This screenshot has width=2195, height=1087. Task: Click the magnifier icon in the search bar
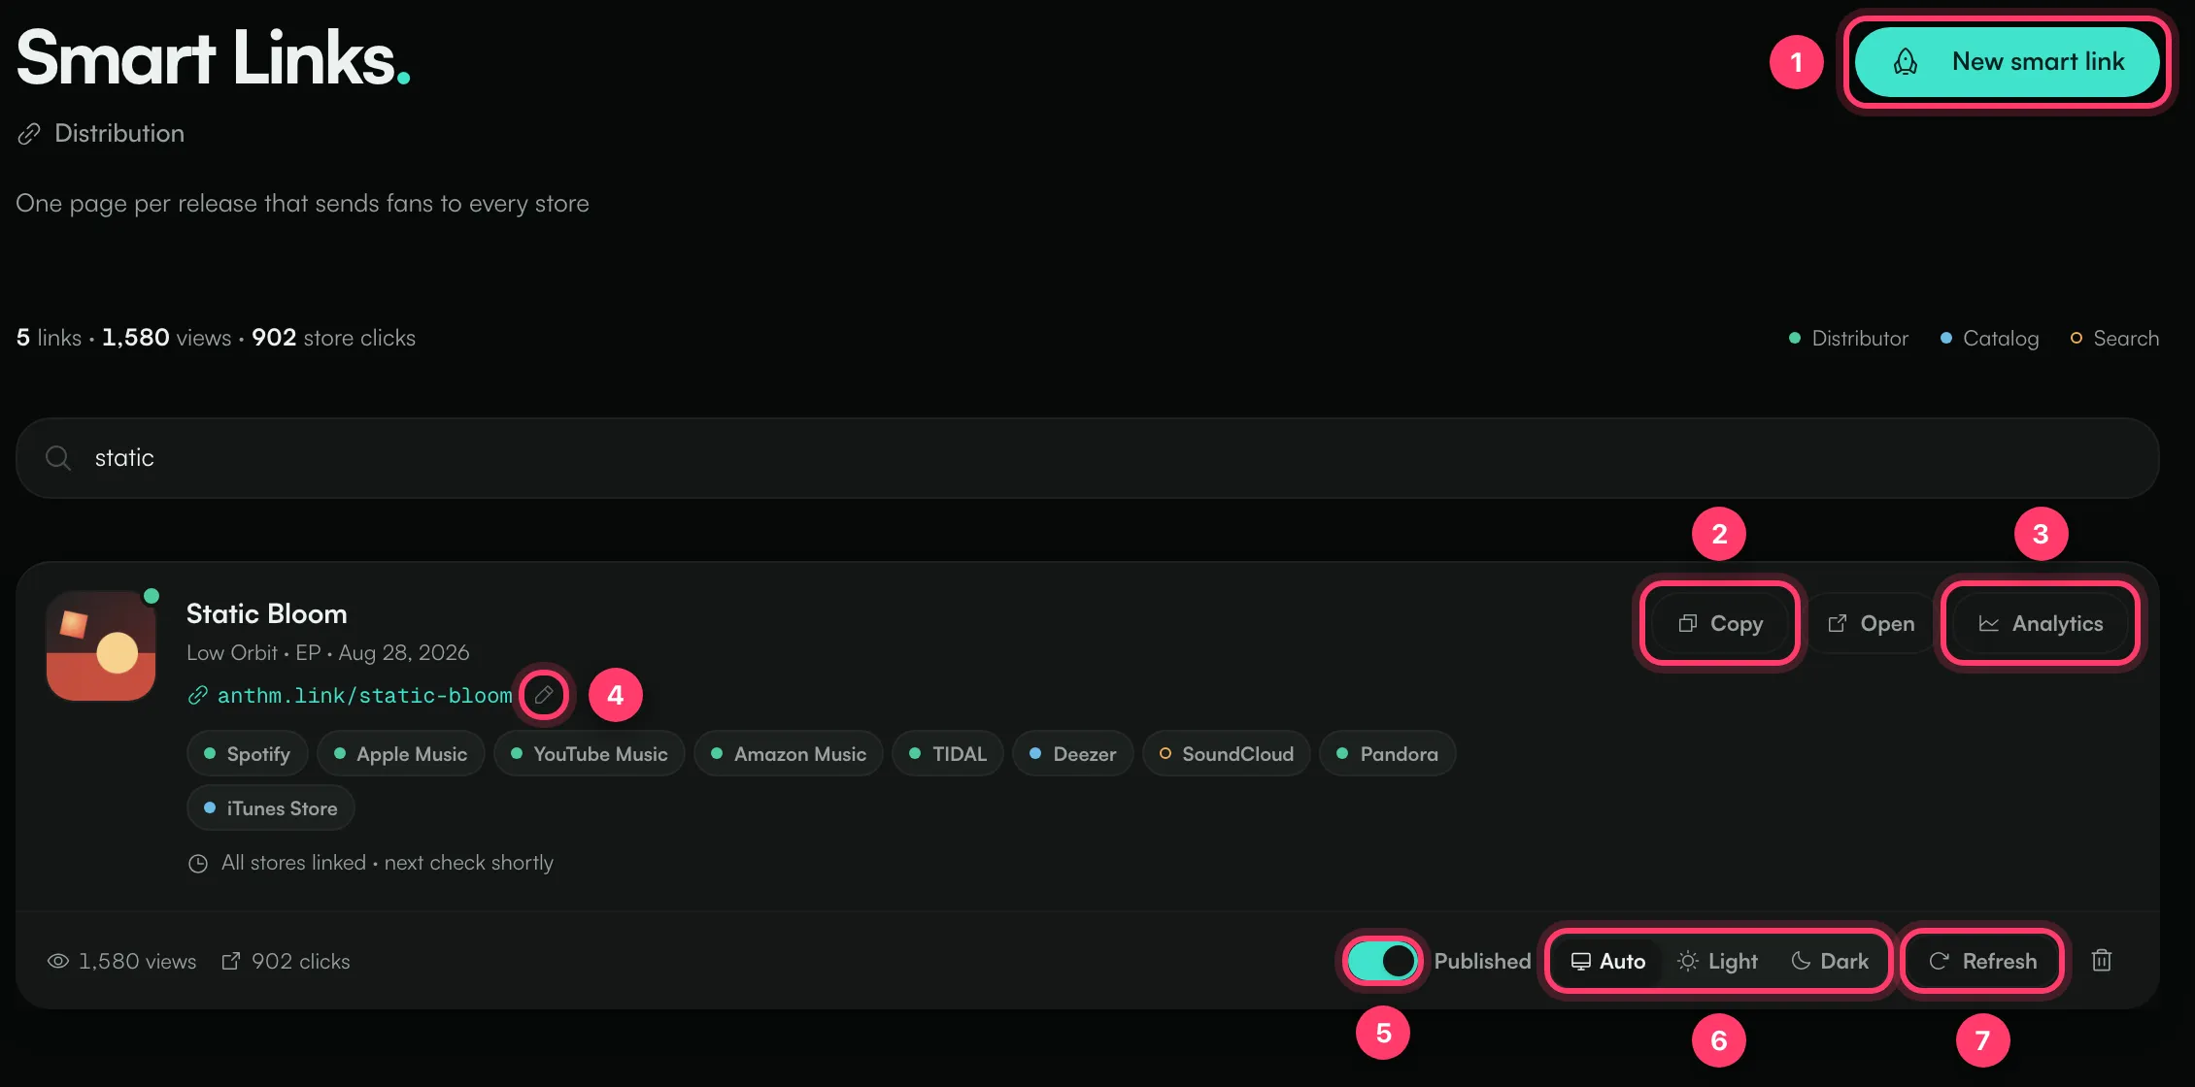(58, 458)
